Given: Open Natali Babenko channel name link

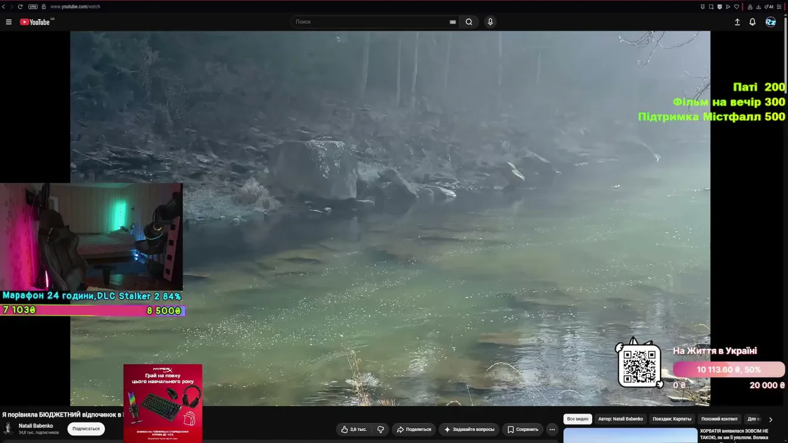Looking at the screenshot, I should click(x=36, y=426).
